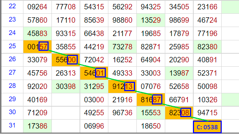Click orange cell 54601 in row 27
The height and width of the screenshot is (134, 239).
tap(94, 73)
